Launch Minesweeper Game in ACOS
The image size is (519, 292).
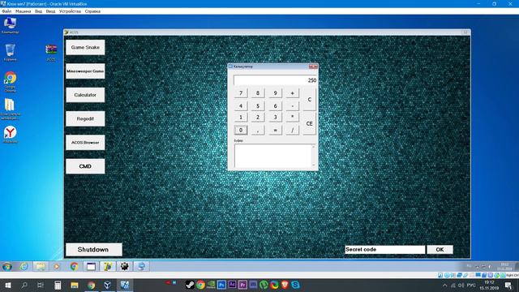[x=85, y=71]
